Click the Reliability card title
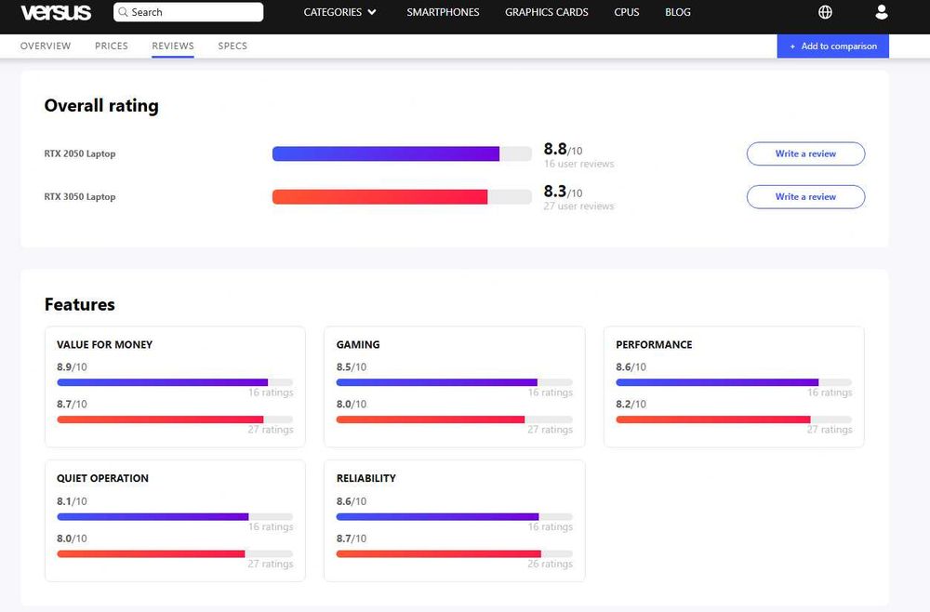Image resolution: width=930 pixels, height=612 pixels. click(x=365, y=478)
